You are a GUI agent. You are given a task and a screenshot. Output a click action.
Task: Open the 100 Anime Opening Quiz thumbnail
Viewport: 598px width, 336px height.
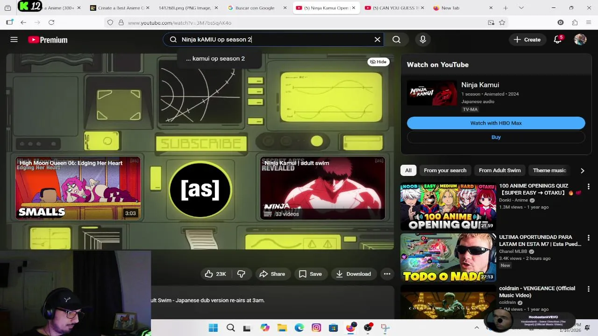pos(448,207)
